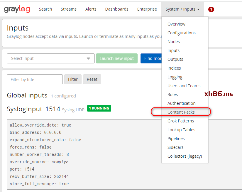Choose Roles from the menu
This screenshot has height=192, width=242.
172,95
